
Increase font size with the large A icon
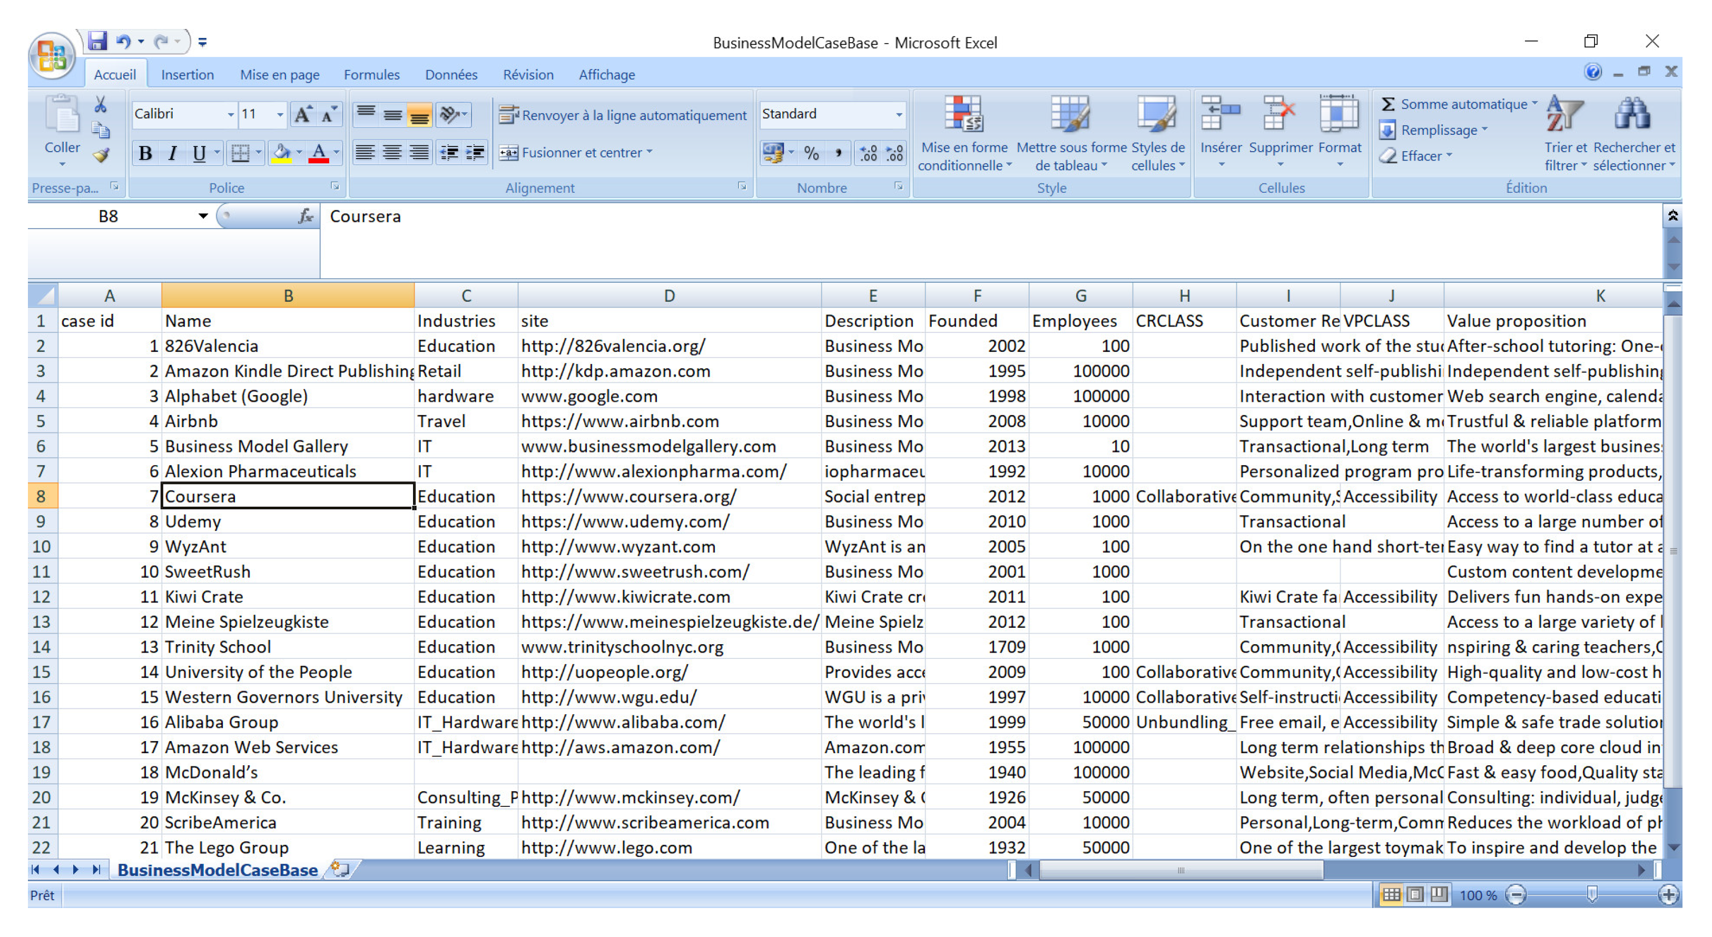click(x=303, y=114)
